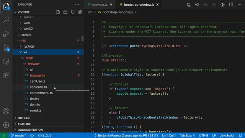The image size is (245, 138).
Task: Collapse all folders in Explorer
Action: click(x=80, y=12)
